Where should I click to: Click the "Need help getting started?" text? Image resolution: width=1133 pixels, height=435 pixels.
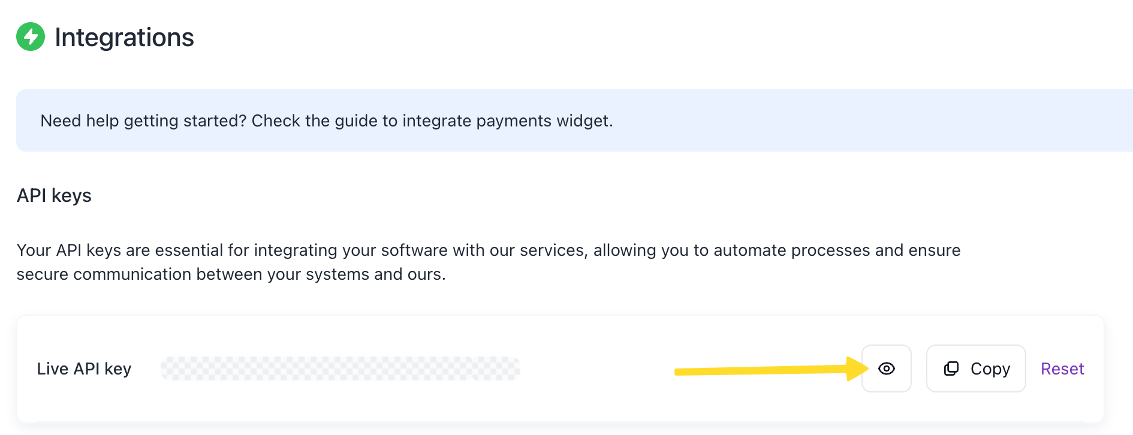point(143,120)
